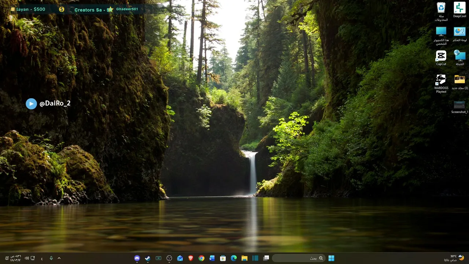Open Microsoft Store from the taskbar
The width and height of the screenshot is (469, 264).
(x=223, y=258)
